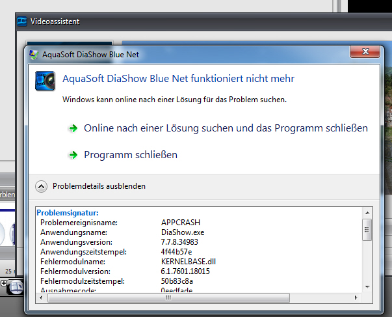Image resolution: width=392 pixels, height=317 pixels.
Task: Click the small plus icon at bottom left
Action: [4, 283]
